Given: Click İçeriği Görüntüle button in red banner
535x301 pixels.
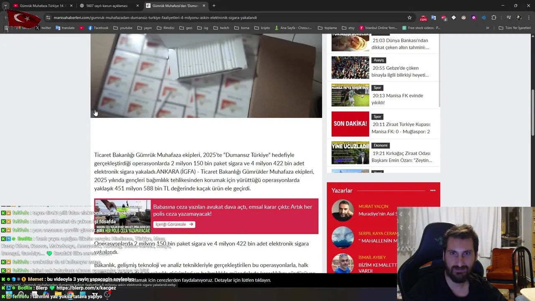Looking at the screenshot, I should 174,224.
